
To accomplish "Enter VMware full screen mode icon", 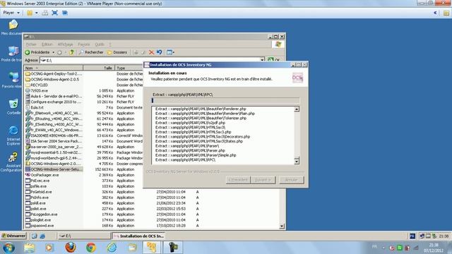I will pos(55,13).
